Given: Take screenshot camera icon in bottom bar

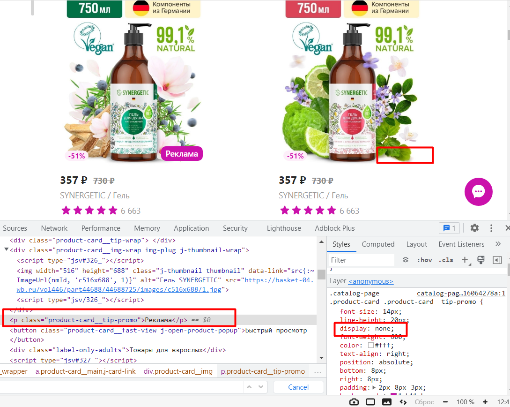Looking at the screenshot, I should click(x=354, y=402).
